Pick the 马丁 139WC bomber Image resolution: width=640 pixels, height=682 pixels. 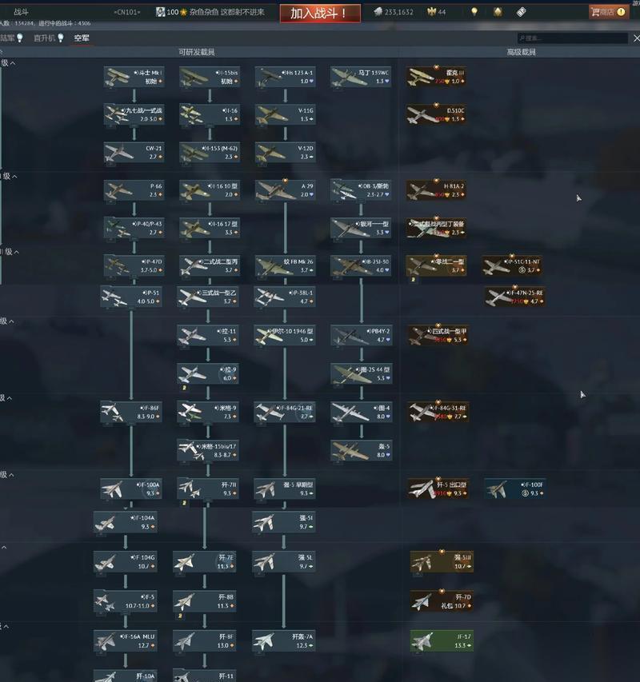pos(361,77)
